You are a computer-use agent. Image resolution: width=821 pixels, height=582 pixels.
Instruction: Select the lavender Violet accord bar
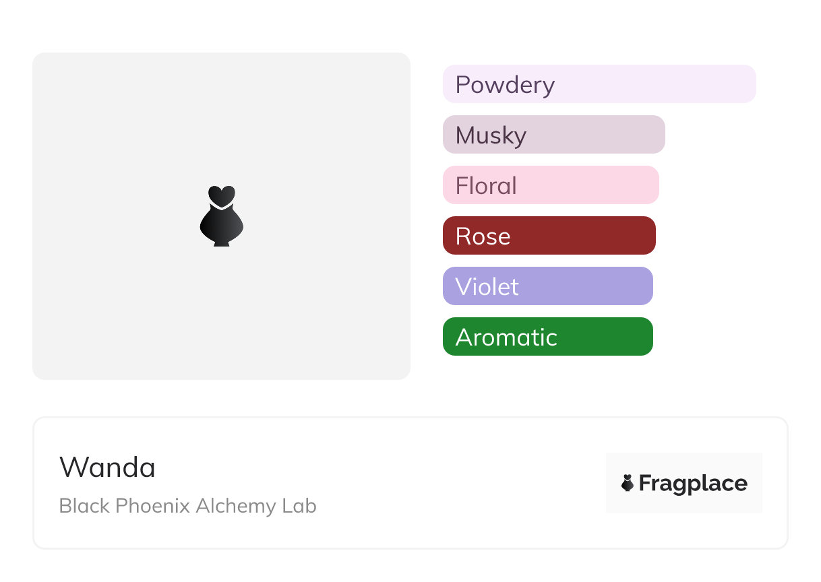tap(548, 286)
